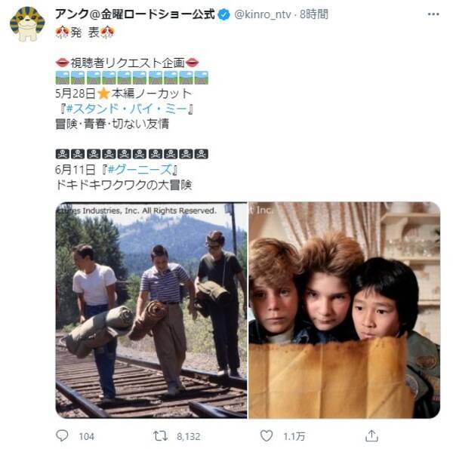The image size is (453, 449).
Task: Open the sphinx mascot profile avatar
Action: click(x=27, y=24)
